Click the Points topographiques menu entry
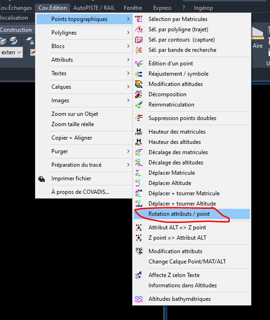270x320 pixels. (x=84, y=19)
